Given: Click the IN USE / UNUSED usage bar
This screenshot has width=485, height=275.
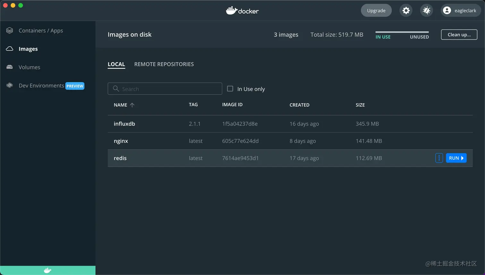Looking at the screenshot, I should click(402, 32).
